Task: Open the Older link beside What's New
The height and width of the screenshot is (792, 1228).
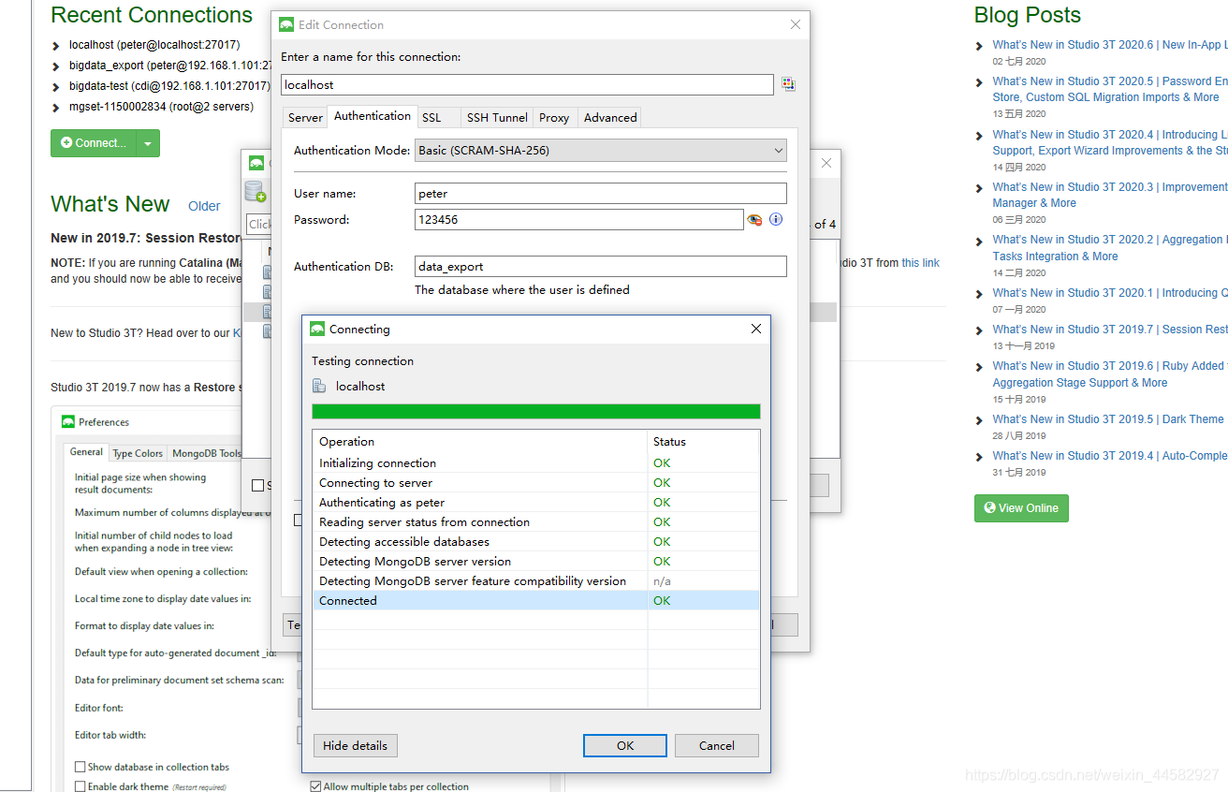Action: [204, 206]
